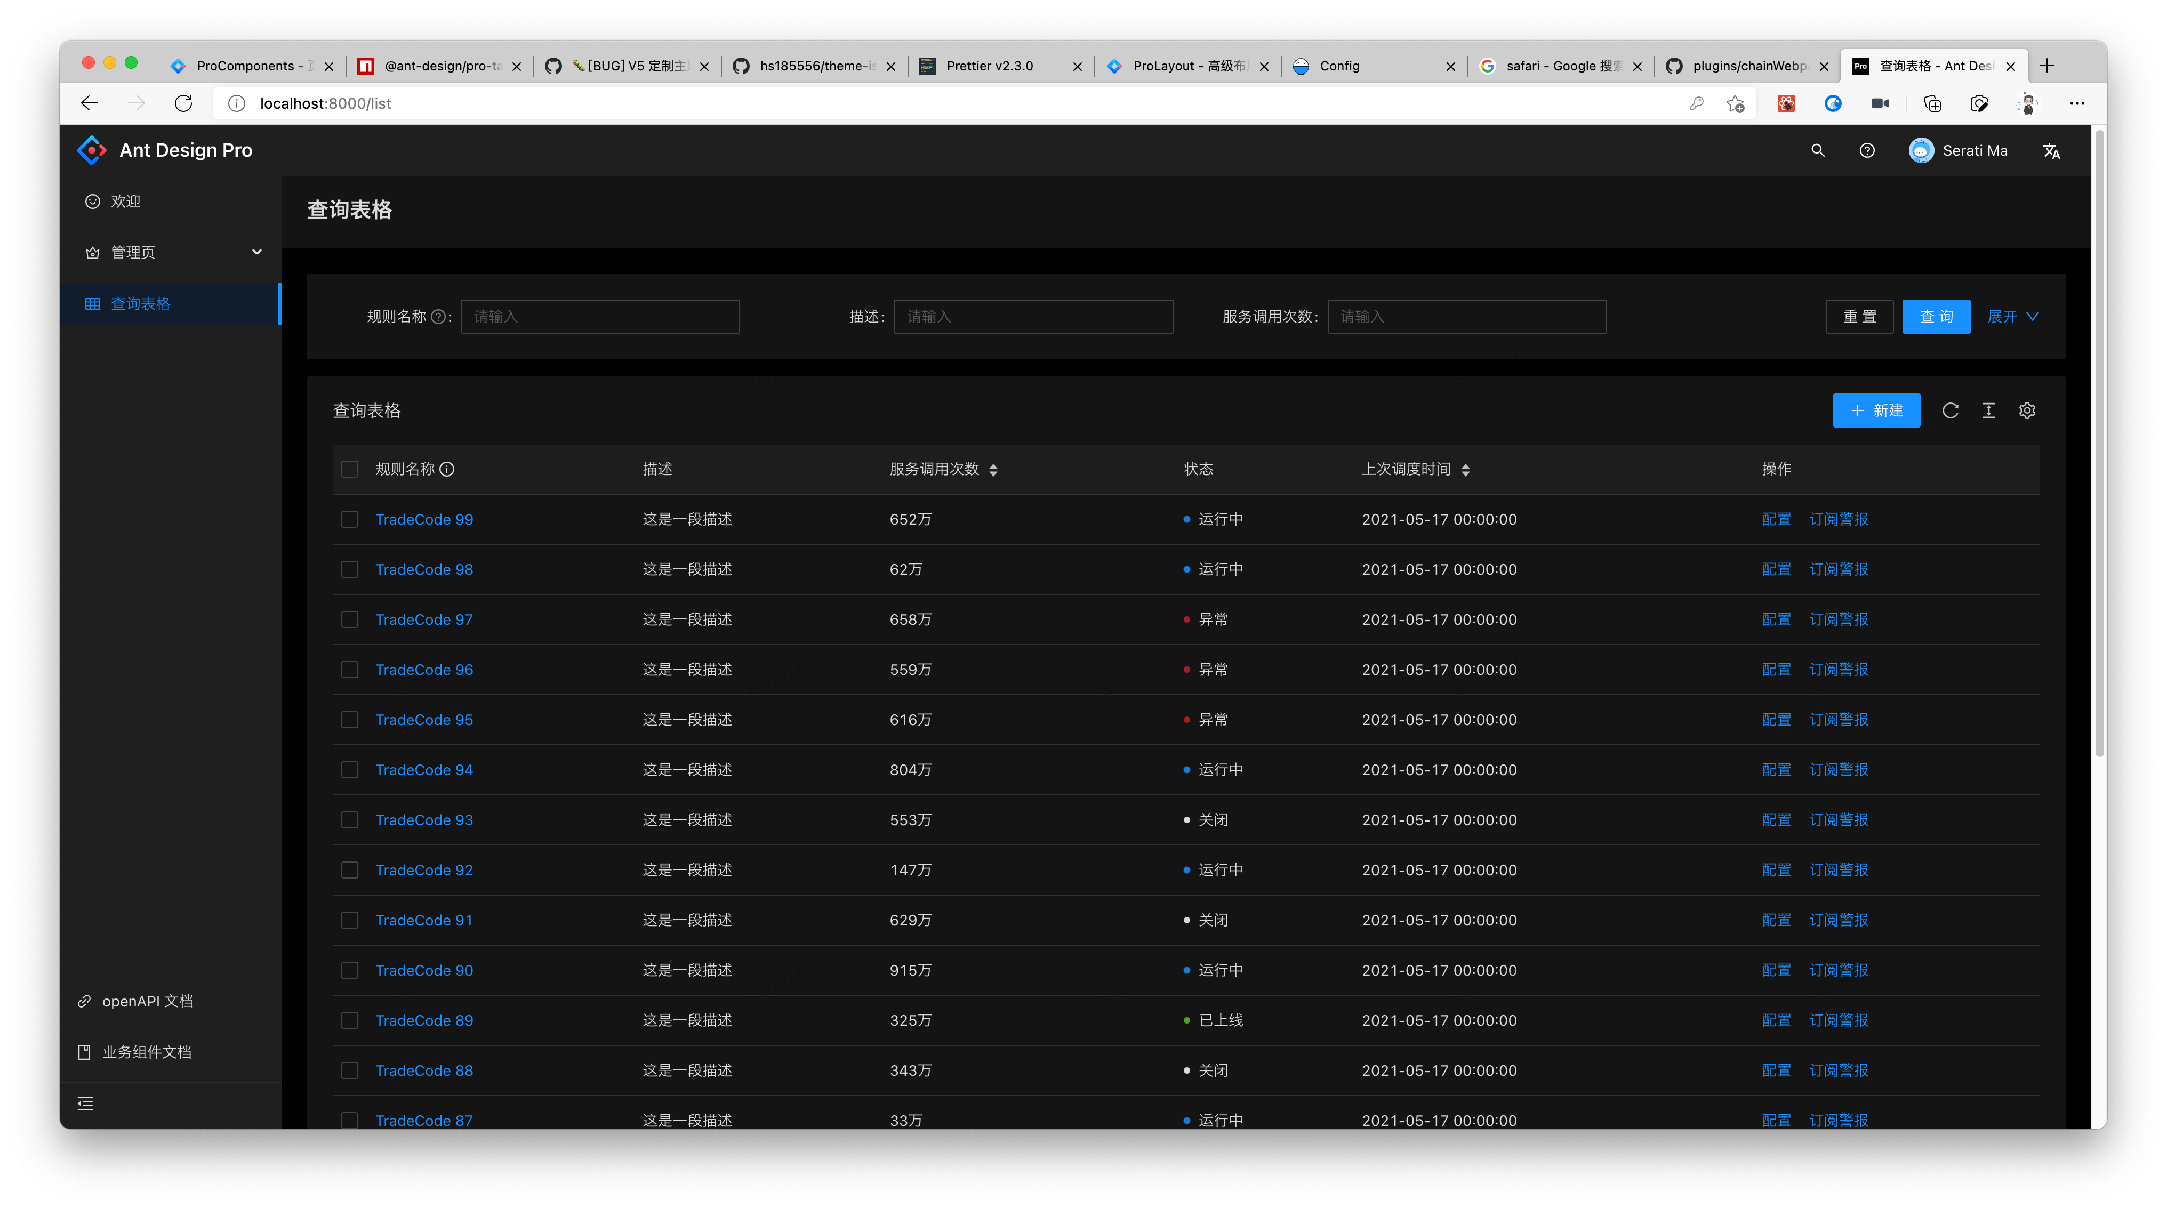
Task: Click the 新建 button
Action: coord(1876,410)
